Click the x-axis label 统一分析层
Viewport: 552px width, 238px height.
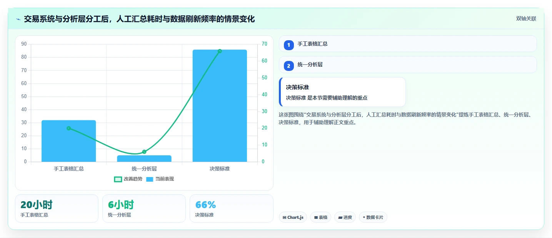point(144,169)
